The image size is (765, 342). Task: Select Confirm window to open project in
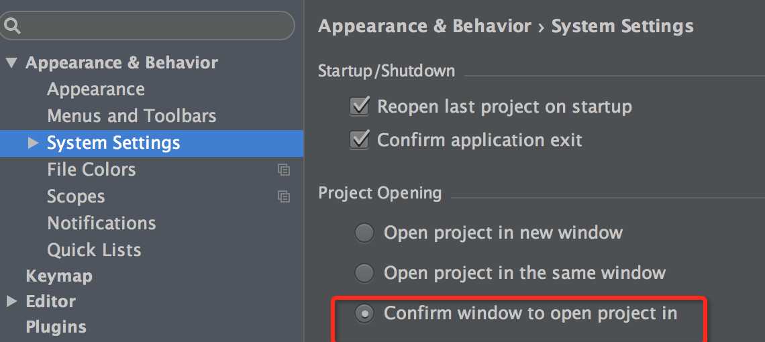click(364, 314)
